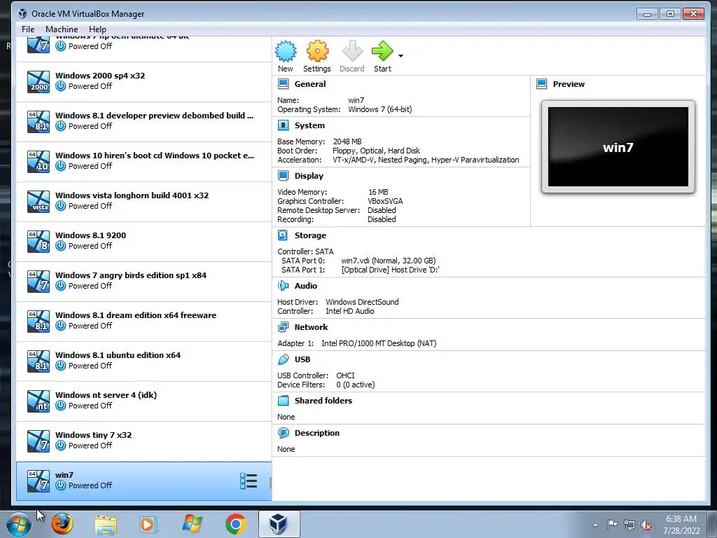
Task: Open the win7 machine tools menu icon
Action: click(249, 481)
